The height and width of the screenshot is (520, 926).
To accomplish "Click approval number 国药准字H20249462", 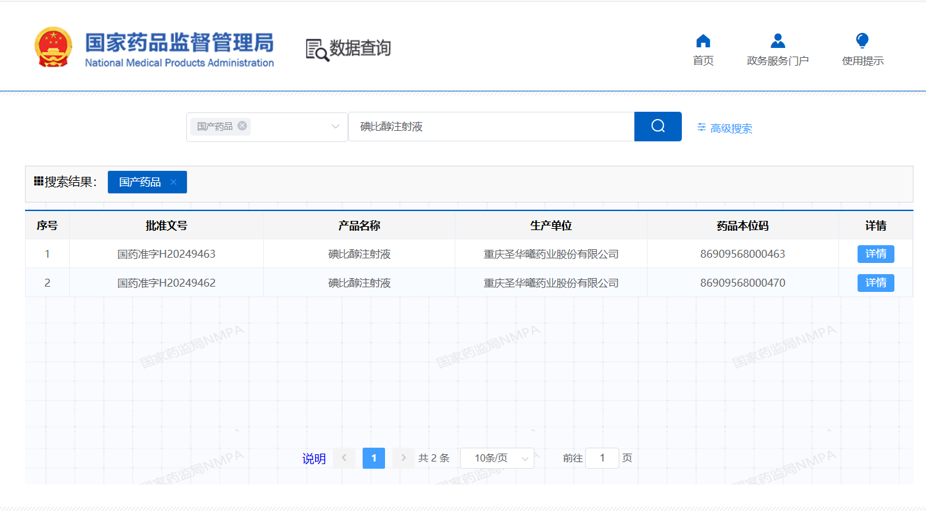I will (x=167, y=283).
